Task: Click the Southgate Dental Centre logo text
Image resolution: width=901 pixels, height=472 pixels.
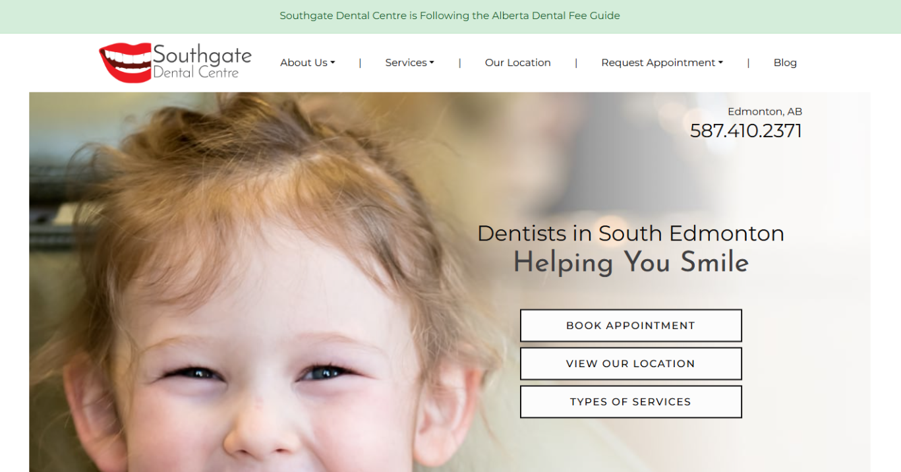Action: pos(202,61)
